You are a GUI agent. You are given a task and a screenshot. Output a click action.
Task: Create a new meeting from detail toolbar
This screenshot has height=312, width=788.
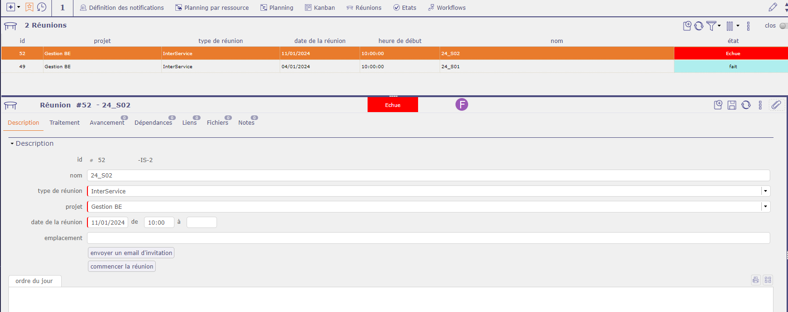pos(718,105)
